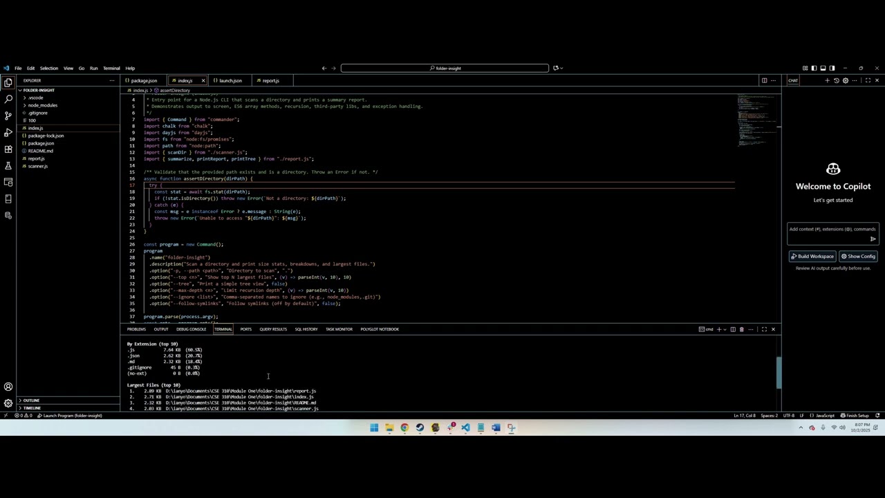Split the terminal
885x498 pixels.
(733, 329)
